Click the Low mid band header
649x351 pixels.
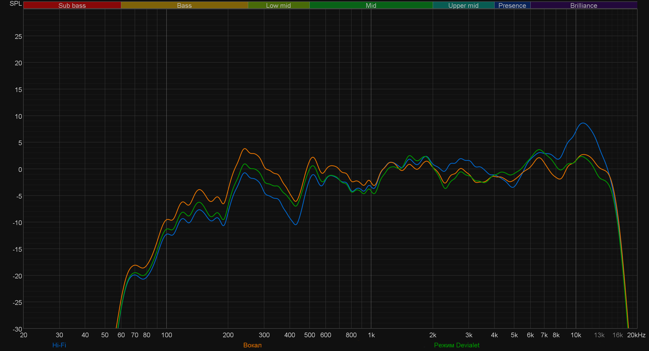[278, 5]
